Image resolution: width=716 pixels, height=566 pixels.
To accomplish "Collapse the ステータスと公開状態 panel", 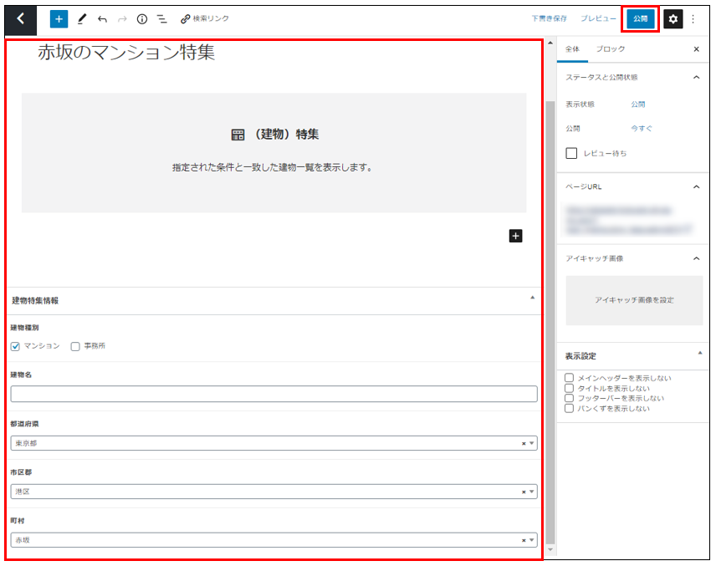I will (696, 77).
